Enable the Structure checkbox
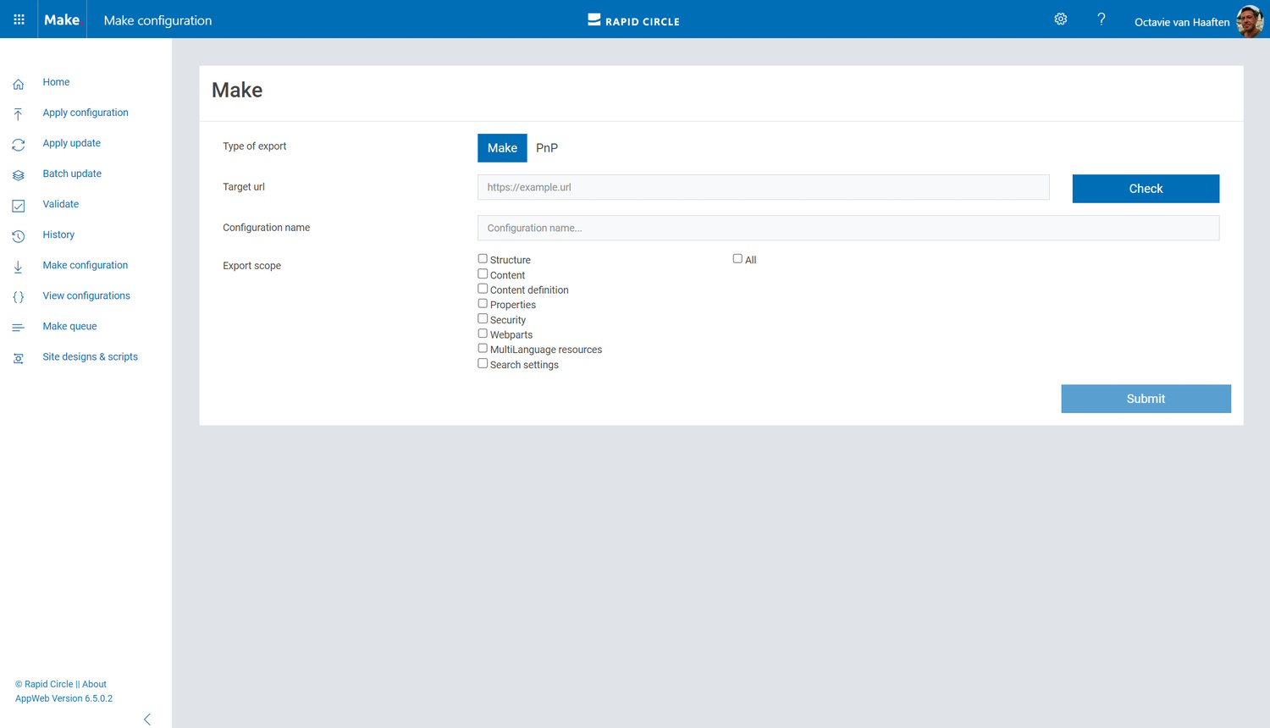1270x728 pixels. 482,258
